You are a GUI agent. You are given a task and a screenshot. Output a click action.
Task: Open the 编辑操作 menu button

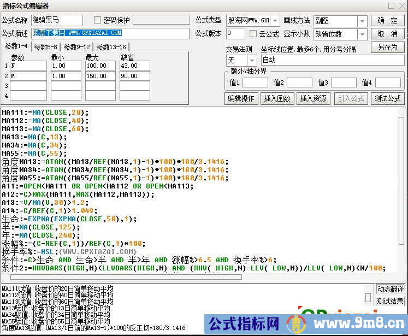coord(241,98)
